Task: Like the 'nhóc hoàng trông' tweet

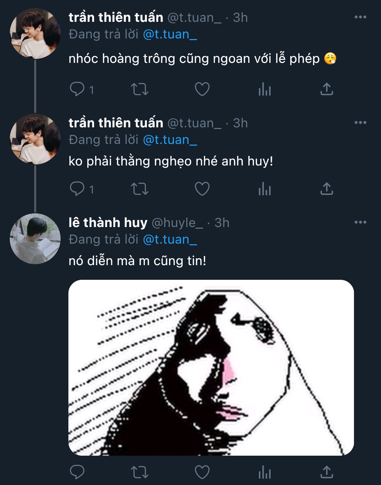Action: [202, 89]
